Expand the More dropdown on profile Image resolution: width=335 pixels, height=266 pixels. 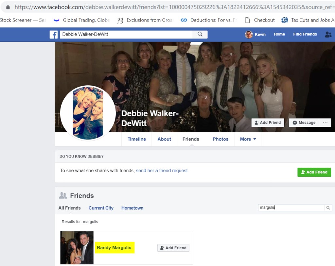248,139
